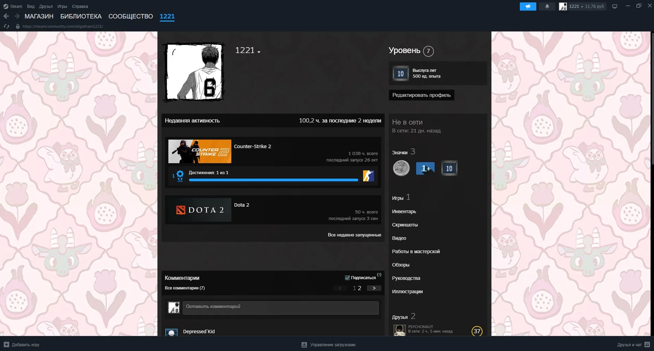Open the СООБЩЕСТВО tab
Viewport: 654px width, 351px height.
pyautogui.click(x=131, y=16)
